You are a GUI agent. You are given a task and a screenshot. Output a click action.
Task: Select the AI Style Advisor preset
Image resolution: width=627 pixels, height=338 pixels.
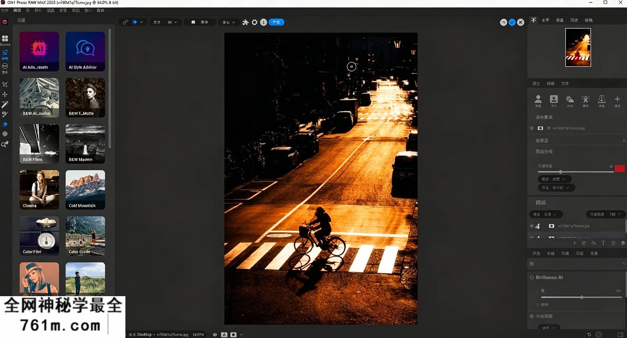pyautogui.click(x=85, y=51)
